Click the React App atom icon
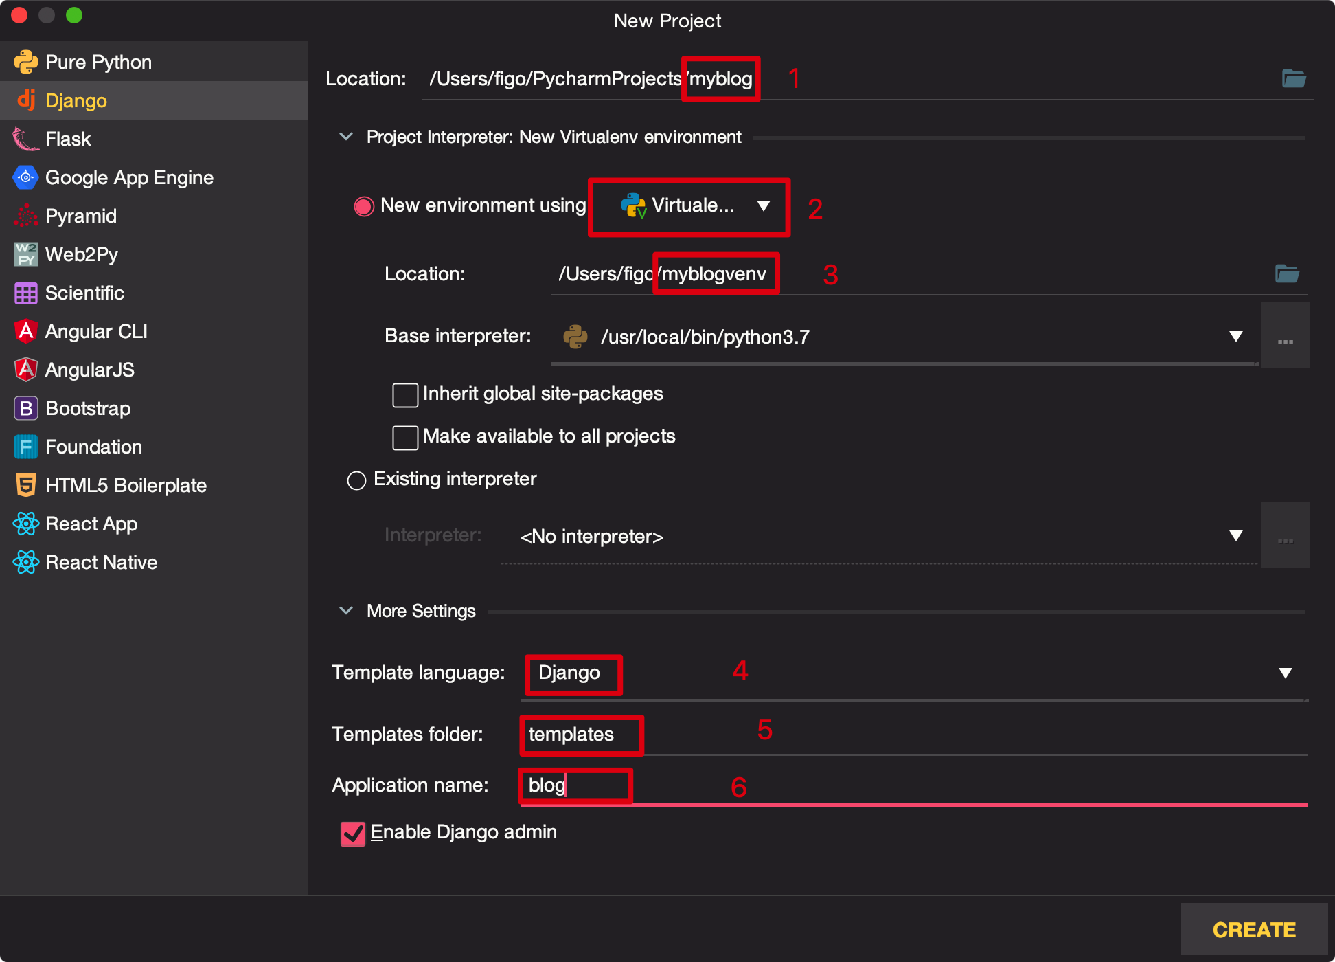 [25, 524]
